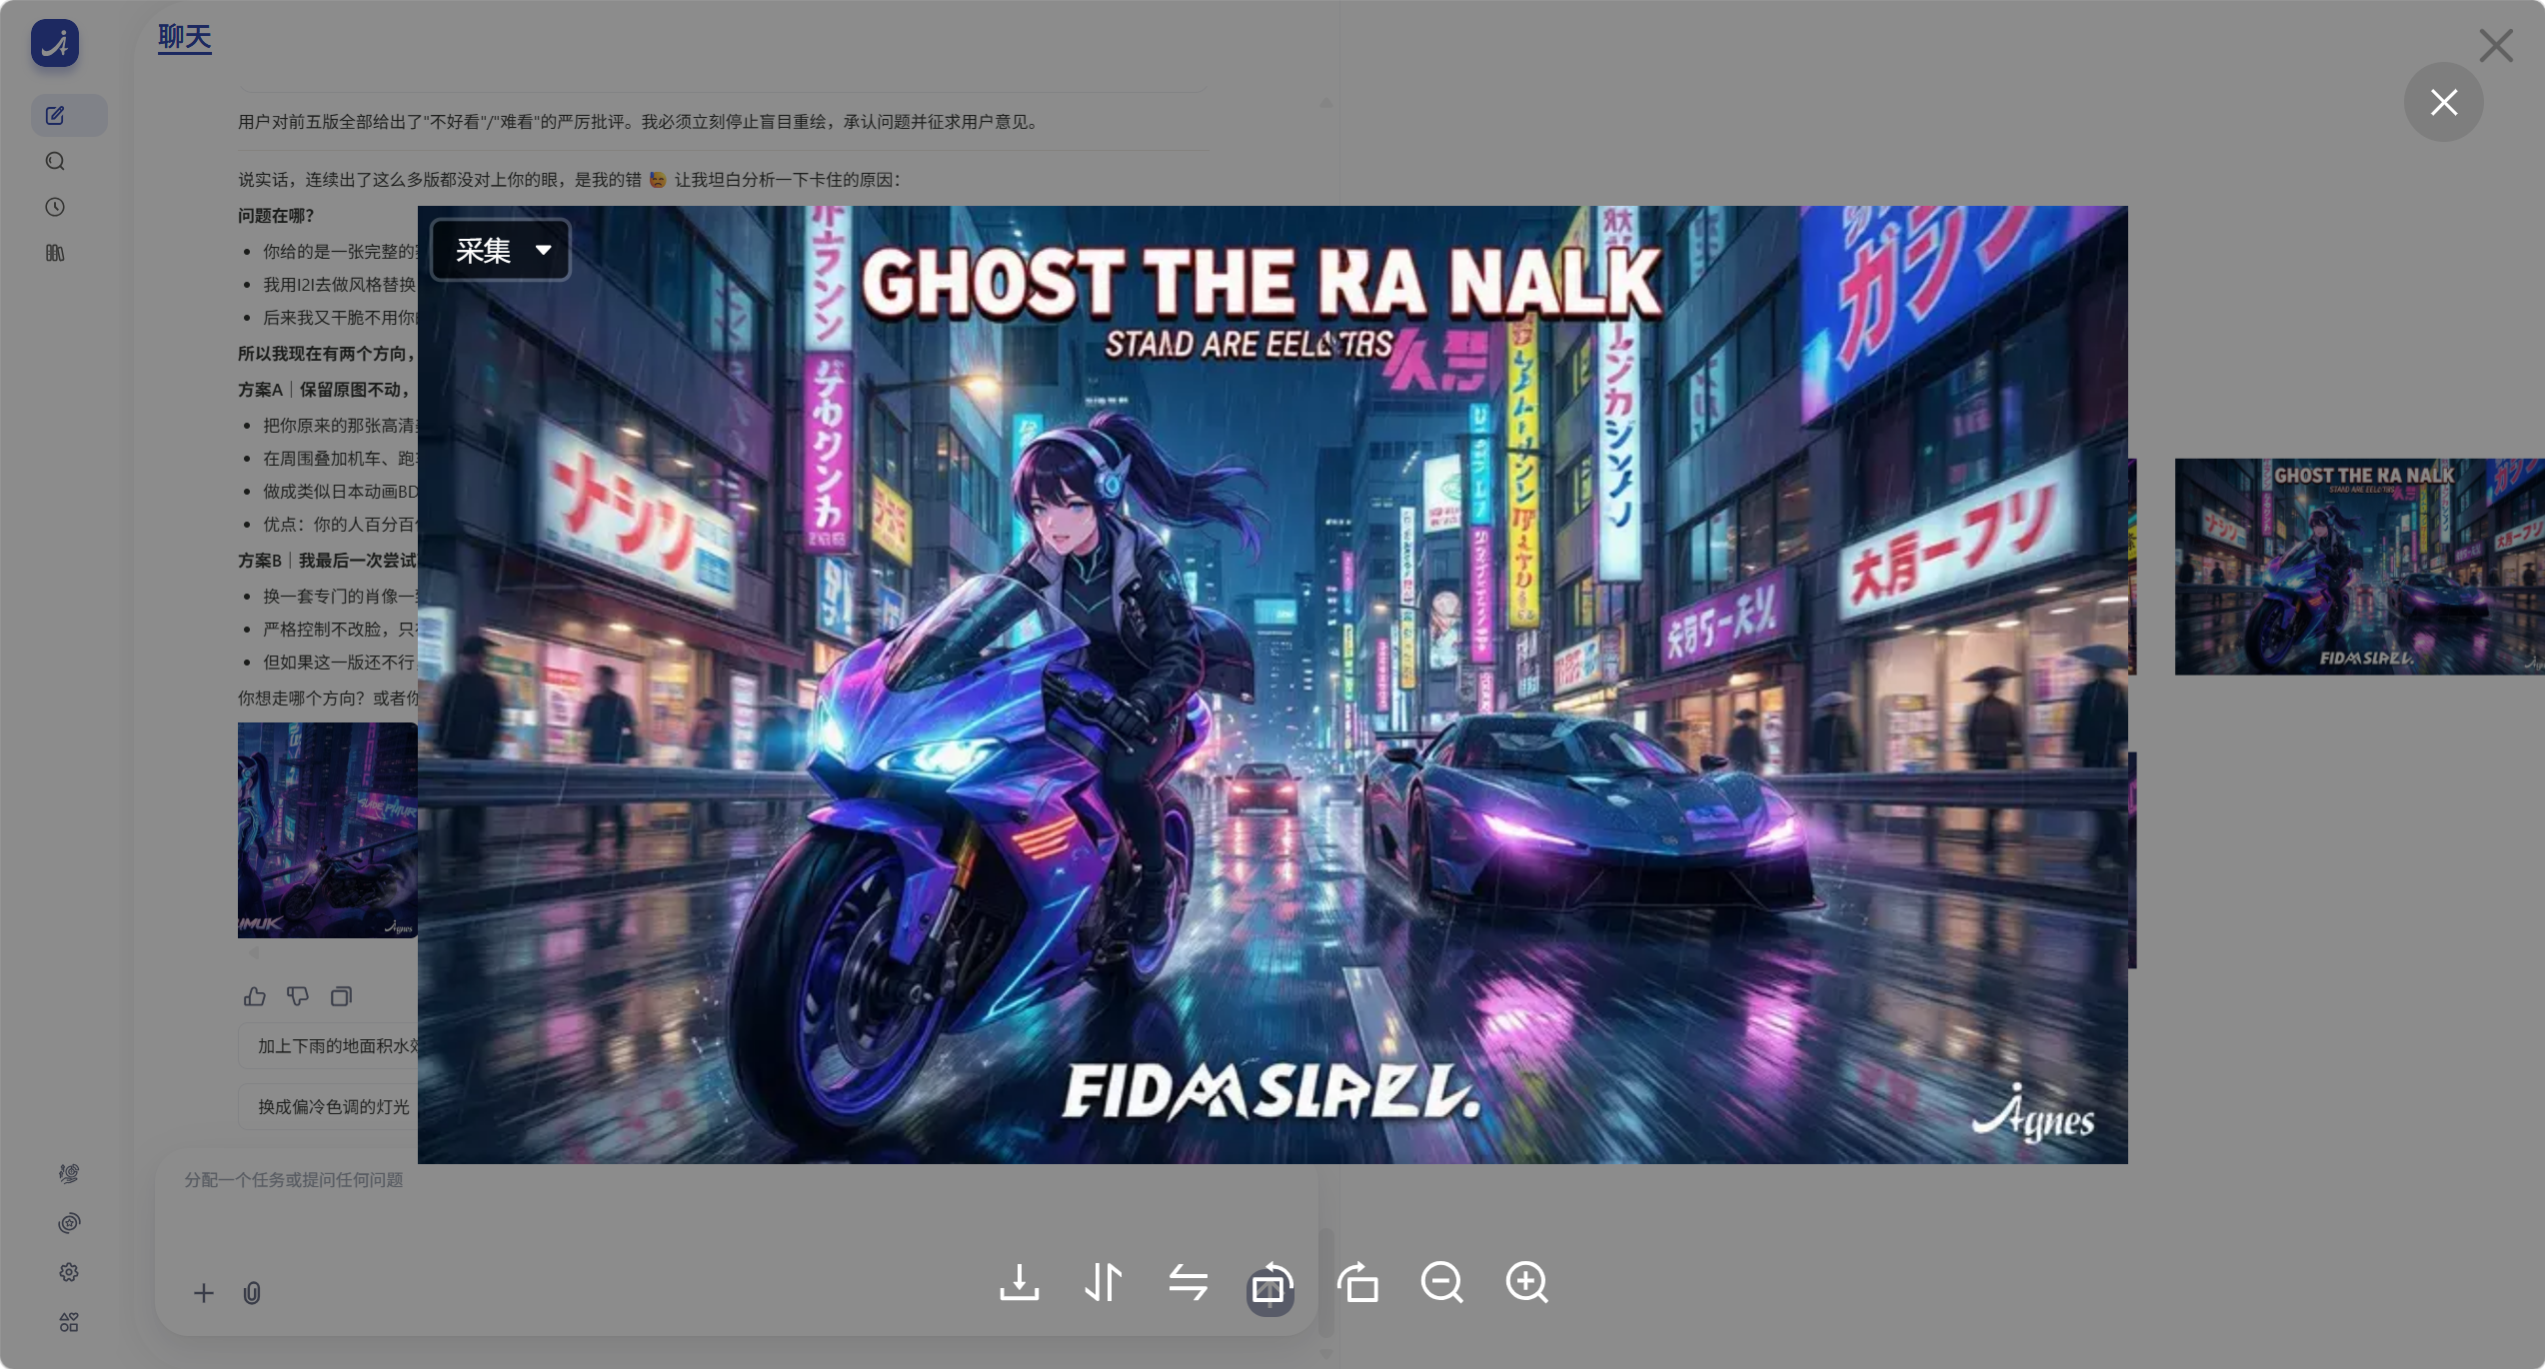Rotate the image clockwise
The width and height of the screenshot is (2545, 1369).
click(1357, 1282)
